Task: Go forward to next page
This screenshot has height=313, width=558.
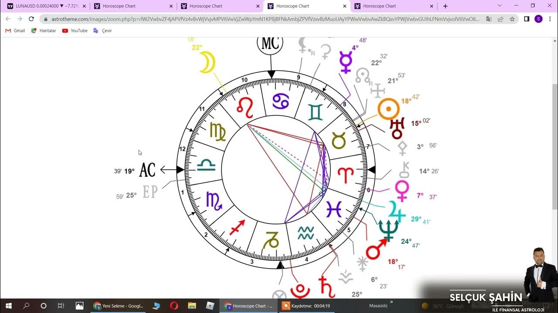Action: click(20, 19)
